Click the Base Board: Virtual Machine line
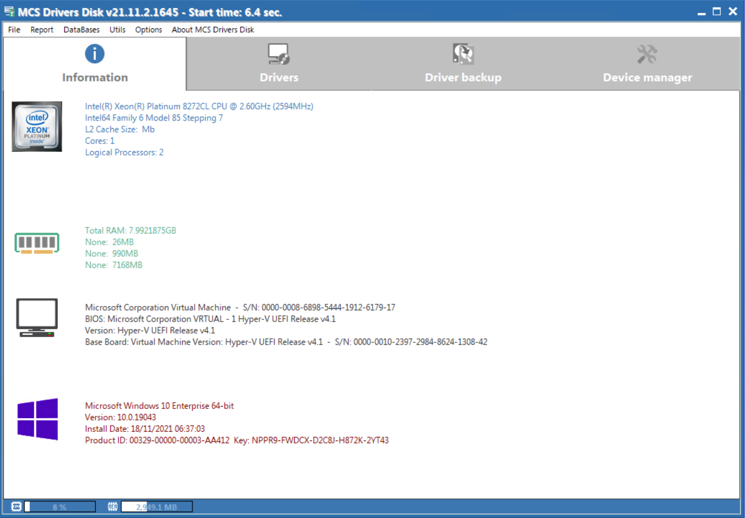The width and height of the screenshot is (745, 518). [x=286, y=342]
